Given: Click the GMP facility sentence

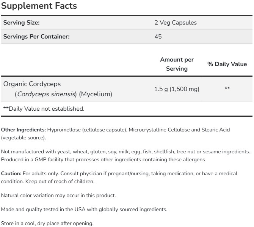Looking at the screenshot, I should click(103, 159).
